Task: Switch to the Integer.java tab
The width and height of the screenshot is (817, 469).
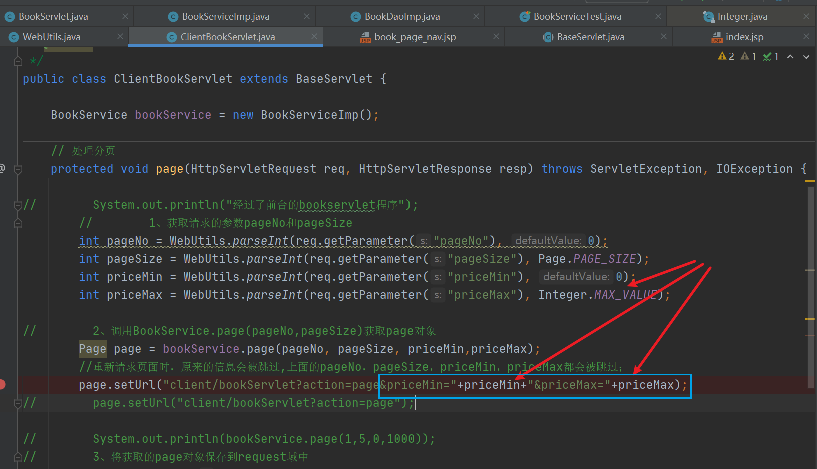Action: pos(742,17)
